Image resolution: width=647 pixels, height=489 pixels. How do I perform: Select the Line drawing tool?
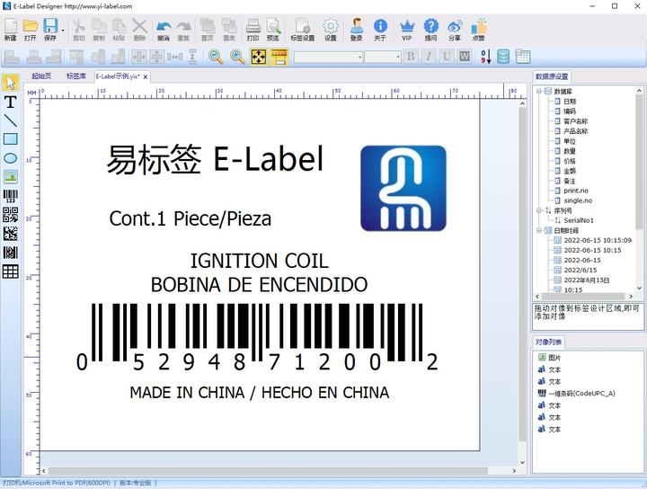pyautogui.click(x=10, y=120)
